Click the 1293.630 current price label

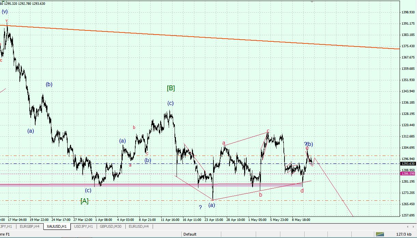[x=408, y=163]
